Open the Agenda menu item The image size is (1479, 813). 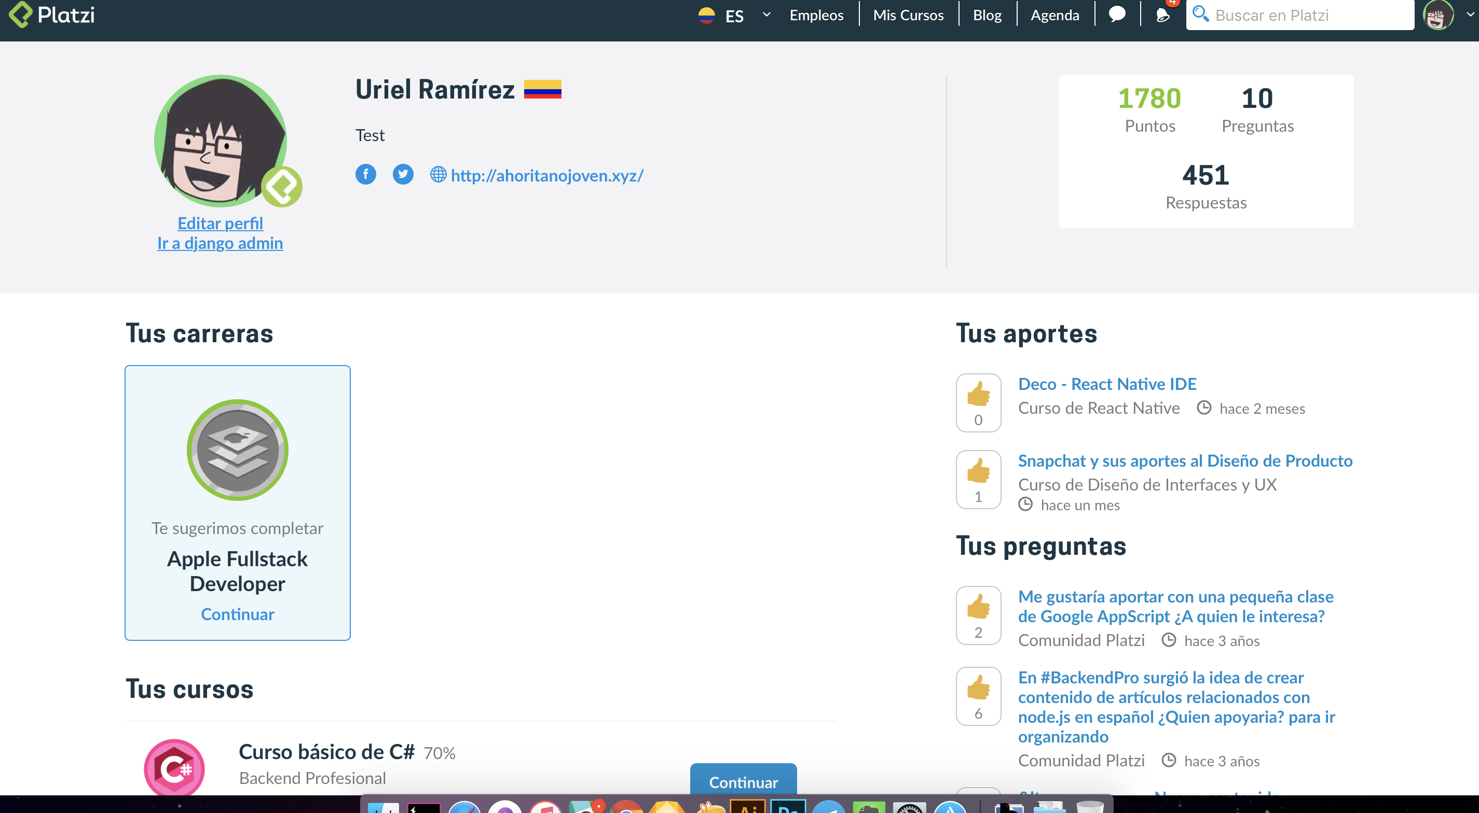pos(1055,15)
